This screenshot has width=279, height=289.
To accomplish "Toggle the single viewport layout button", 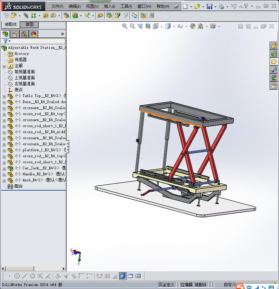I will click(x=130, y=276).
